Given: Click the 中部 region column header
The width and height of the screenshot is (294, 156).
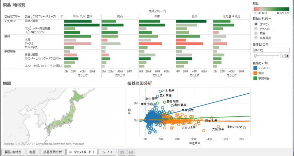Looking at the screenshot, I should tap(157, 16).
